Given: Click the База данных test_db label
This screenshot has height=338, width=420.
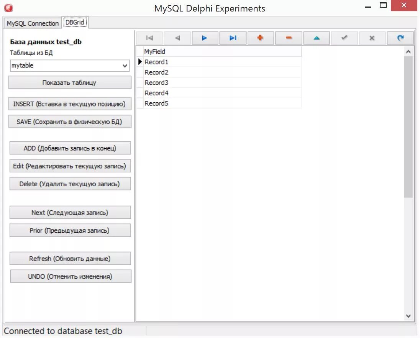Looking at the screenshot, I should click(x=46, y=42).
